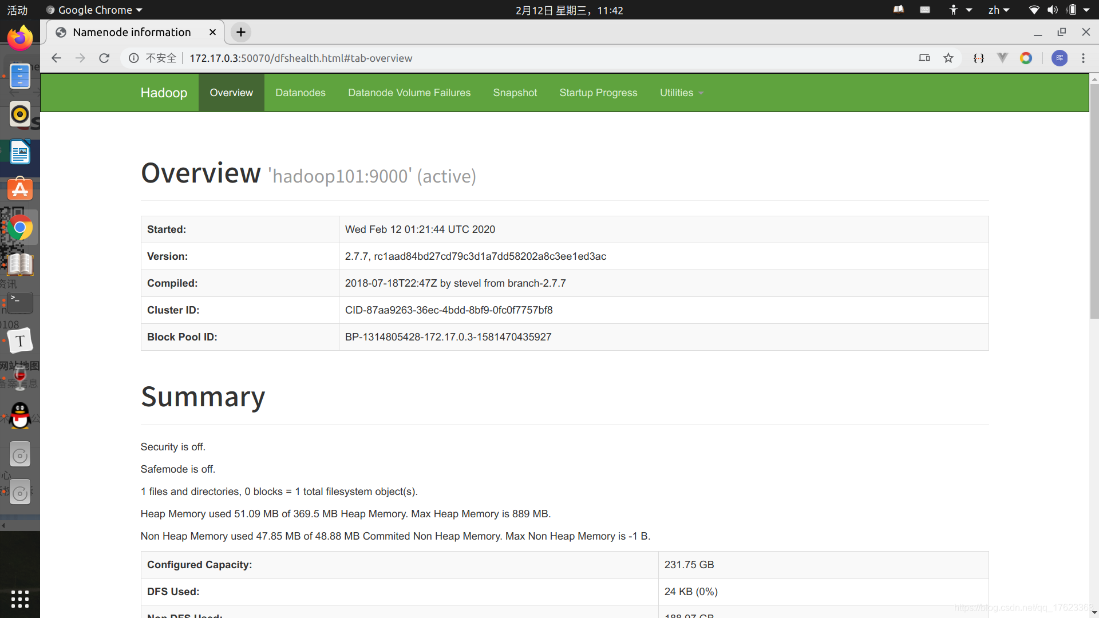Click DFS Used value 24 KB (0%)
This screenshot has width=1099, height=618.
point(691,592)
